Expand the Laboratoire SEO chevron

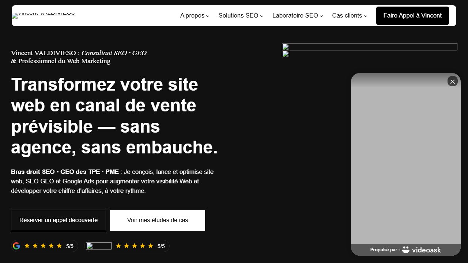click(321, 16)
